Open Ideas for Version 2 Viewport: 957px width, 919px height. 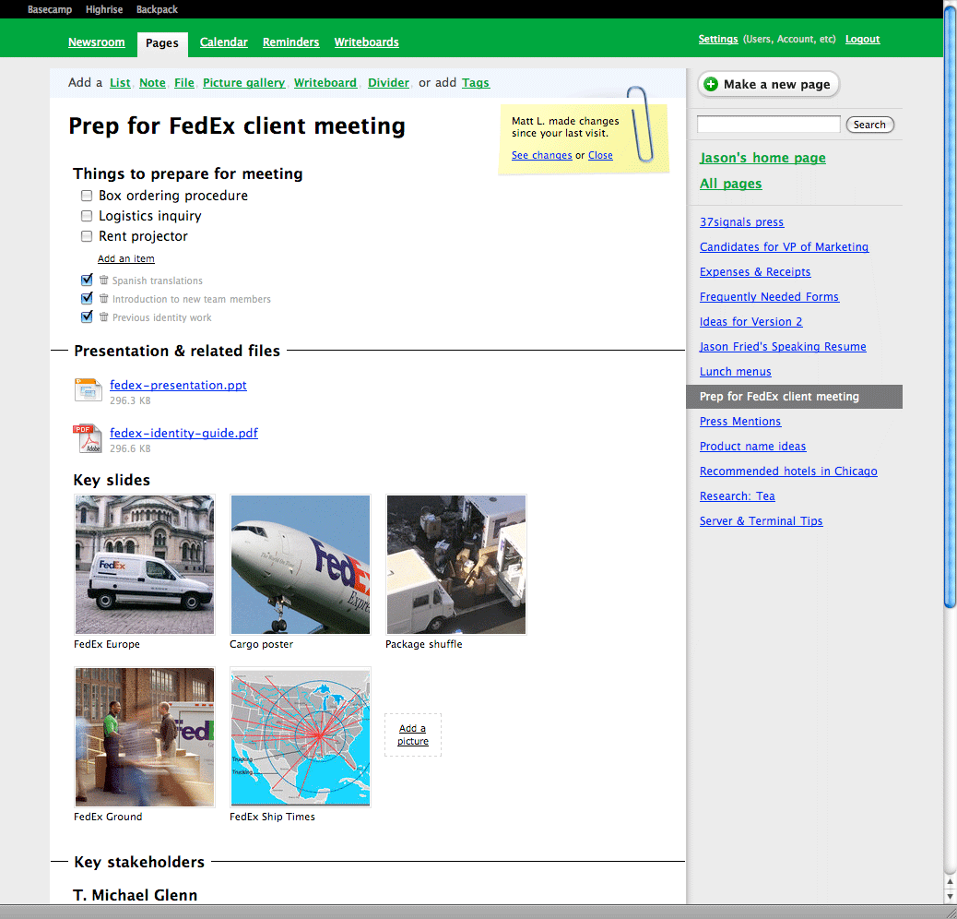click(750, 322)
